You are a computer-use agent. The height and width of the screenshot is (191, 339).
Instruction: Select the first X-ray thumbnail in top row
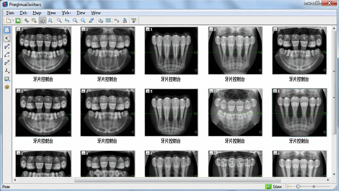pos(43,50)
